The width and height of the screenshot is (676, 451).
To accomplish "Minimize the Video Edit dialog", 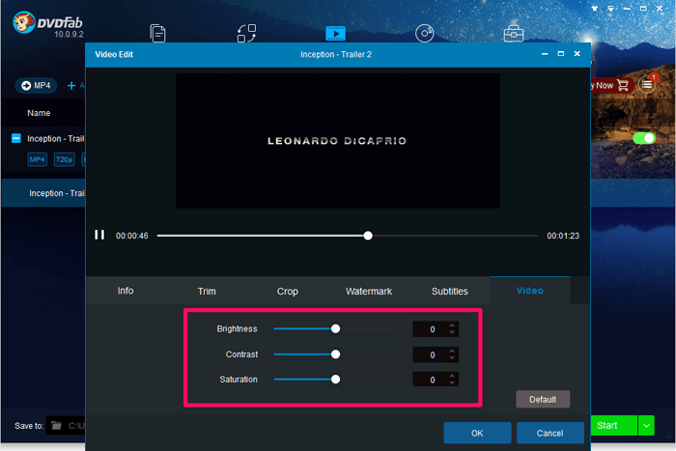I will 545,54.
